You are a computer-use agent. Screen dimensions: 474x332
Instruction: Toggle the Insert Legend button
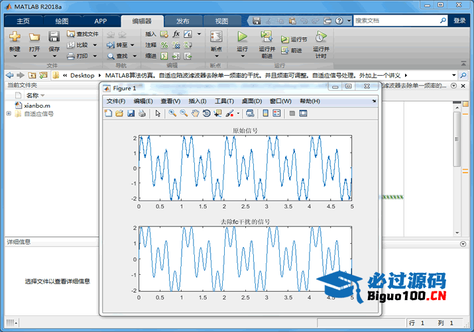277,114
